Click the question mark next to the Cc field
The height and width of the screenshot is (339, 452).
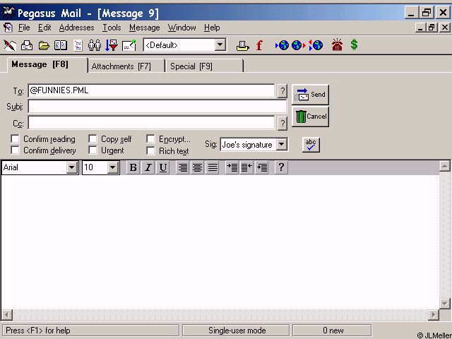click(282, 124)
